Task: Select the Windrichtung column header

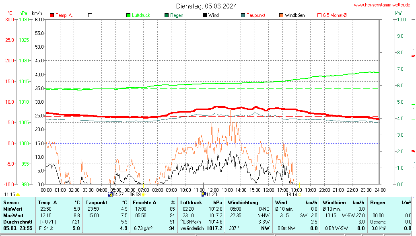Action: pyautogui.click(x=243, y=203)
